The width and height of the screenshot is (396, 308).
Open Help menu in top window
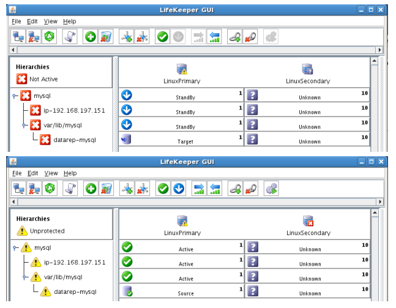[69, 21]
